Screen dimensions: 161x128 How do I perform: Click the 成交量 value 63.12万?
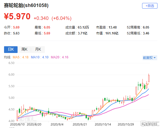(83, 27)
